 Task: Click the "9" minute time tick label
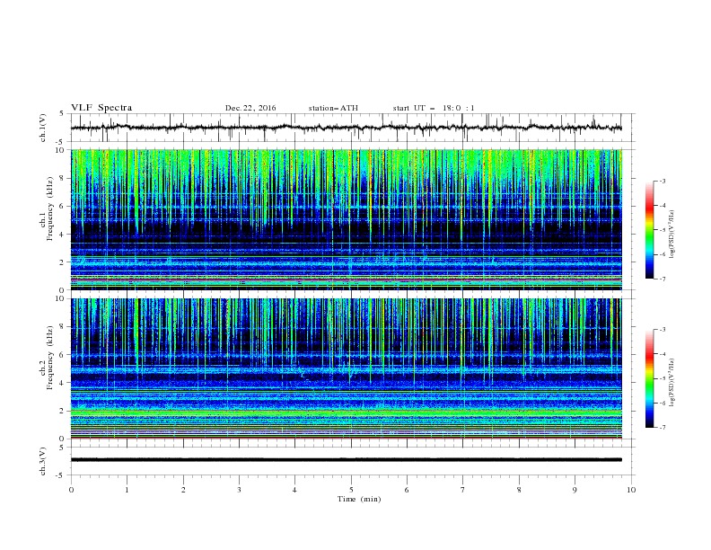575,490
